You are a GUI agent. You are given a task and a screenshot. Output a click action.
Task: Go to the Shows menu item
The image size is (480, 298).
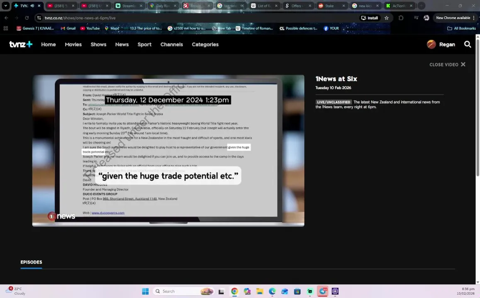[98, 44]
